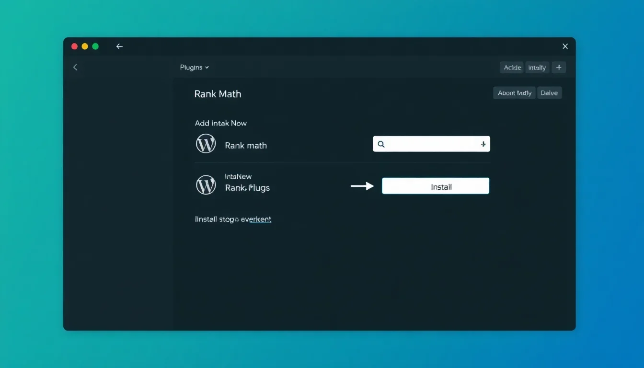The image size is (644, 368).
Task: Click the green maximize window dot
Action: coord(95,46)
